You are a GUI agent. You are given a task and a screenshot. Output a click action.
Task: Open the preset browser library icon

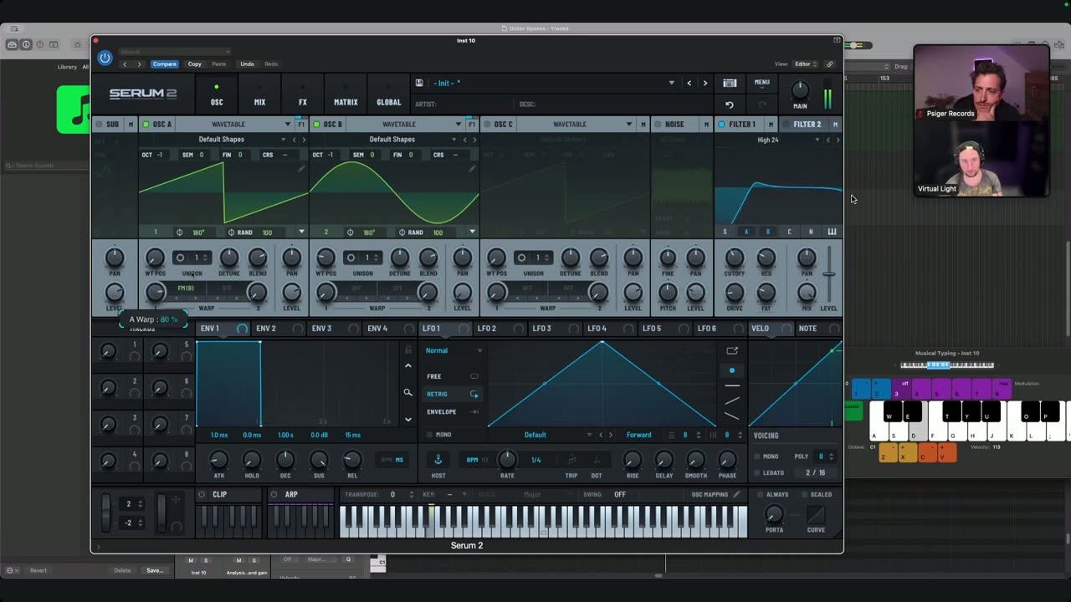[730, 83]
